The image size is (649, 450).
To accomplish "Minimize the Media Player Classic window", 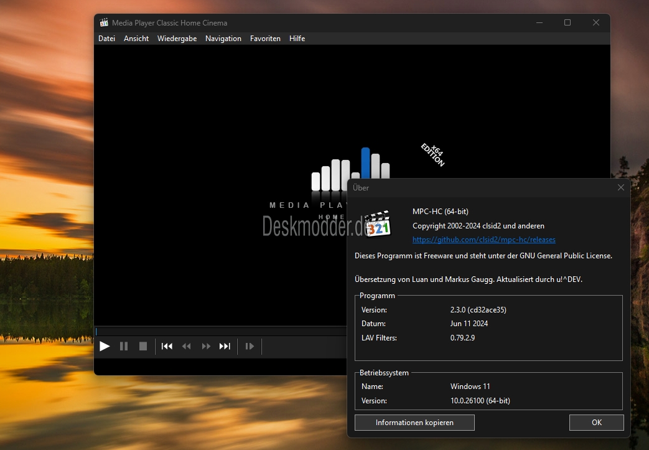I will [539, 23].
